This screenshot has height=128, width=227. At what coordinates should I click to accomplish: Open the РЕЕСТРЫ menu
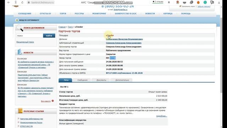click(79, 14)
